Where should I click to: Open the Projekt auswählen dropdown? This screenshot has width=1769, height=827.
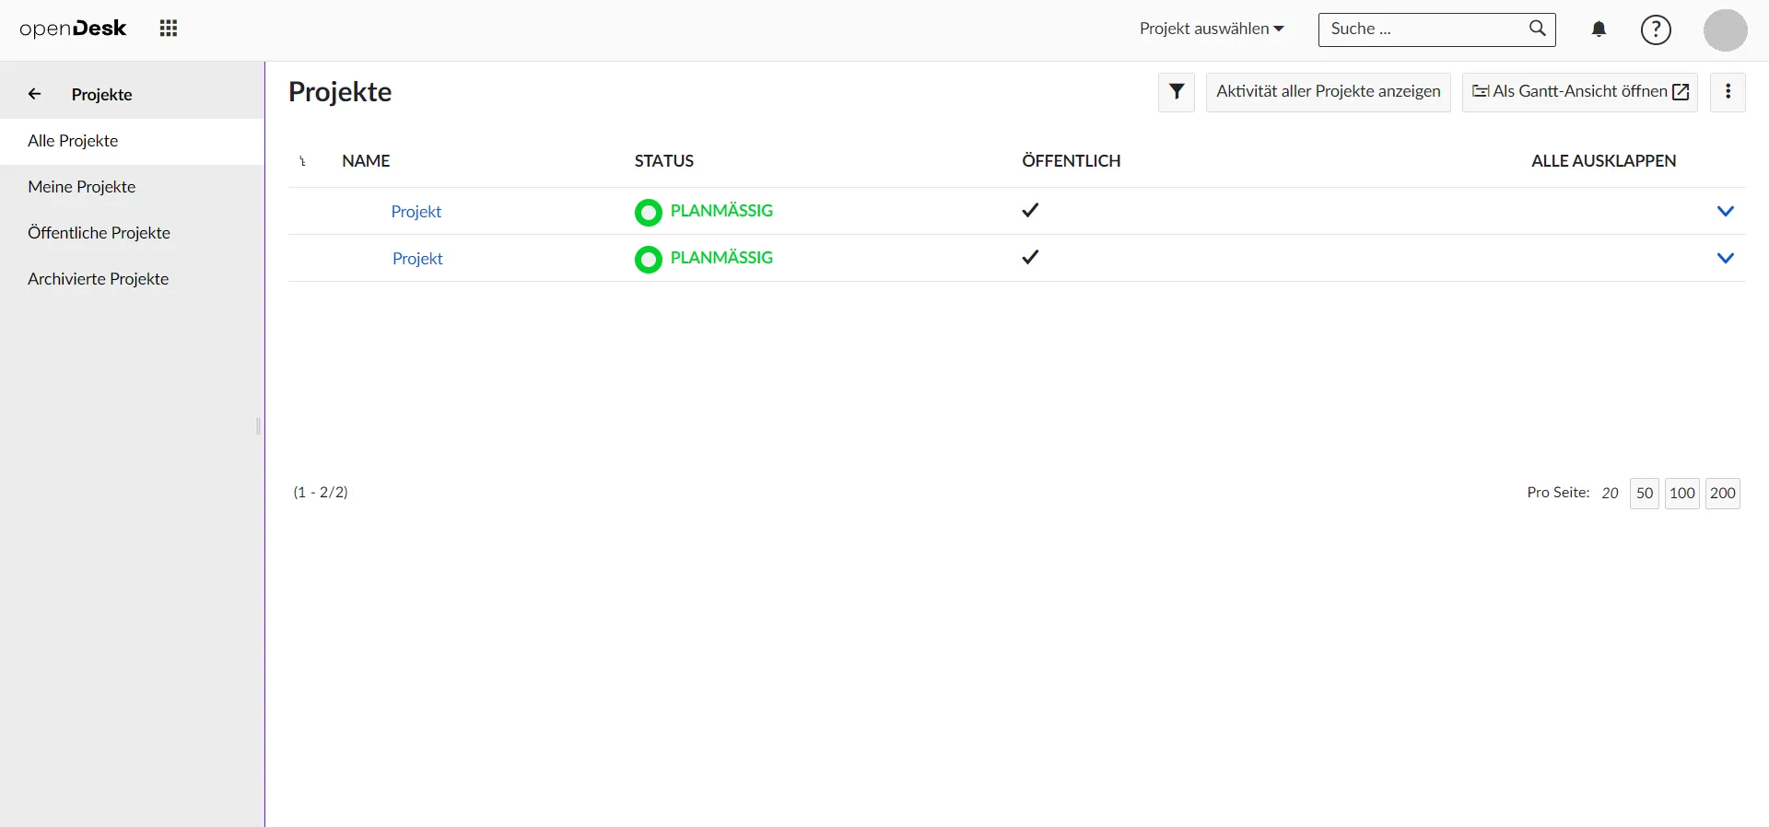1211,29
